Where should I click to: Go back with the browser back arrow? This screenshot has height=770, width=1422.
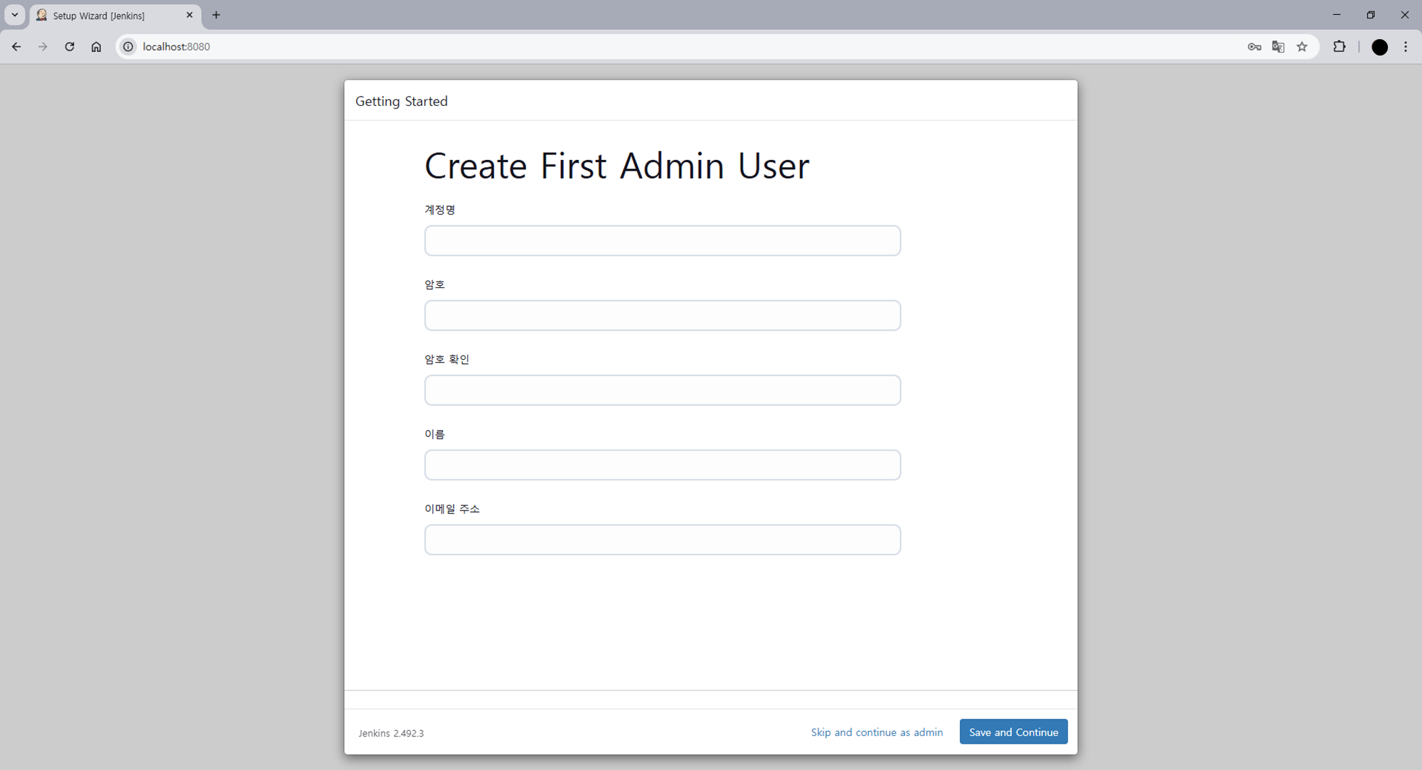[16, 47]
